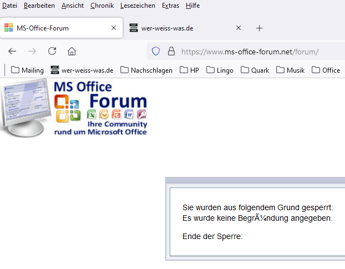Open the tracking protection shield panel
Viewport: 345px width, 269px height.
(156, 51)
